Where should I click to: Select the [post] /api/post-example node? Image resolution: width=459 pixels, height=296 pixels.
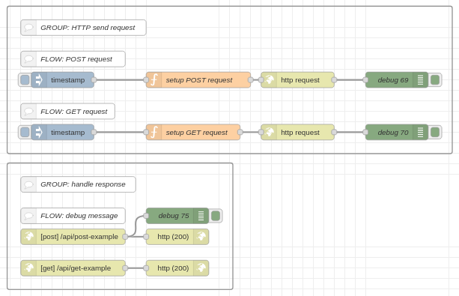click(73, 237)
